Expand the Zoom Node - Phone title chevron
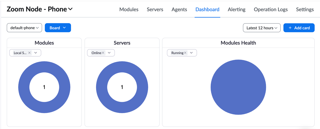The image size is (320, 129). pos(70,9)
